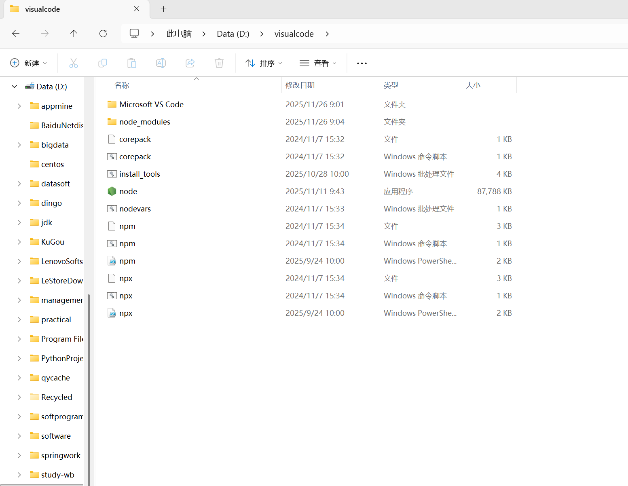Sort by the 类型 column header
The image size is (628, 486).
coord(391,85)
